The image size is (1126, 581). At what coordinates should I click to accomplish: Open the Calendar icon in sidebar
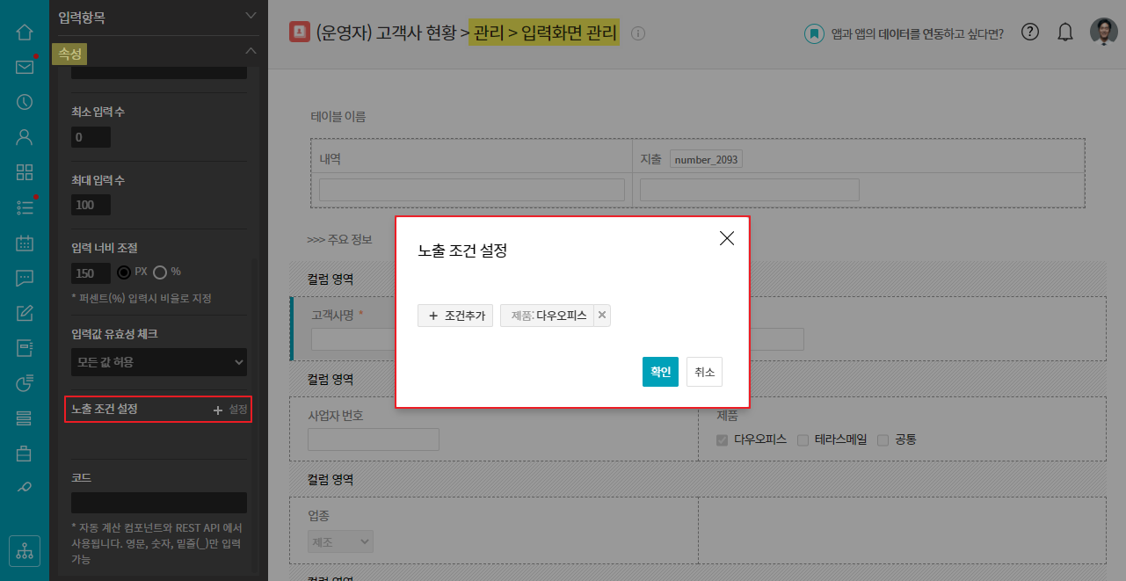point(25,243)
